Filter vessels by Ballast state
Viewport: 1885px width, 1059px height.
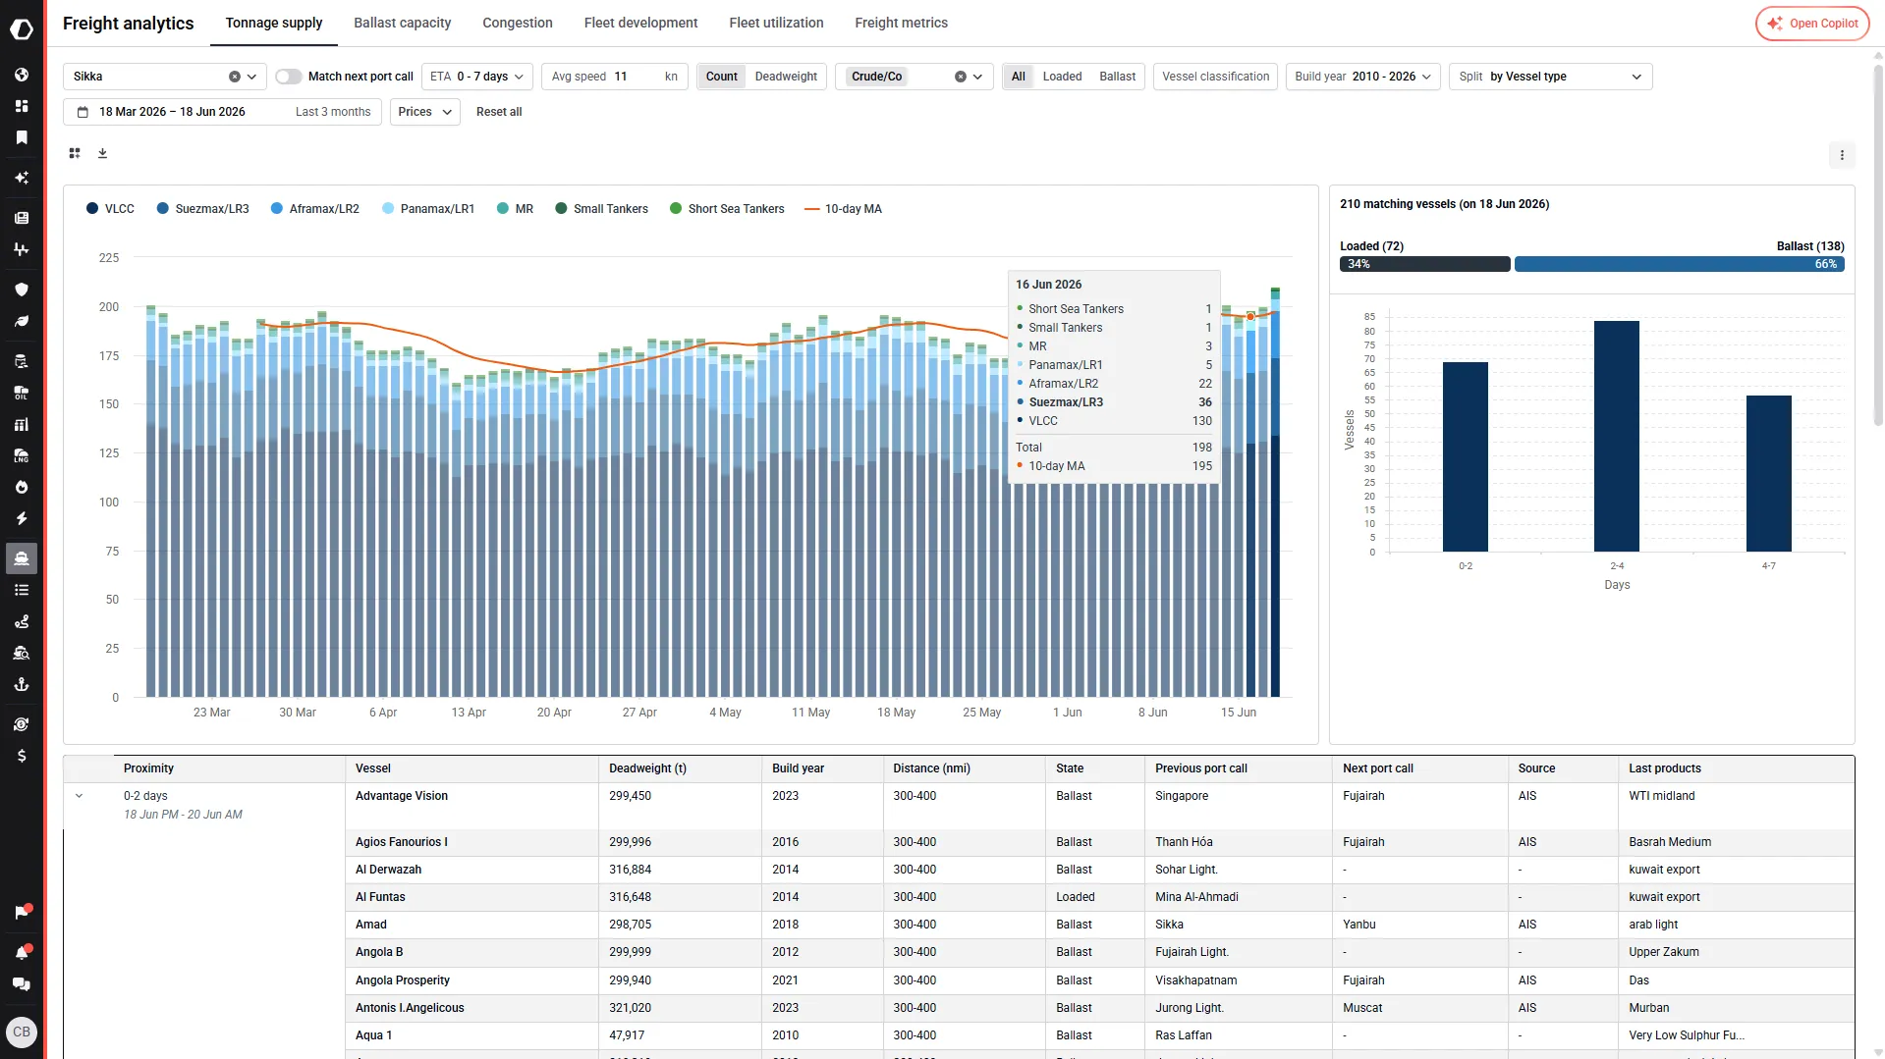tap(1117, 77)
